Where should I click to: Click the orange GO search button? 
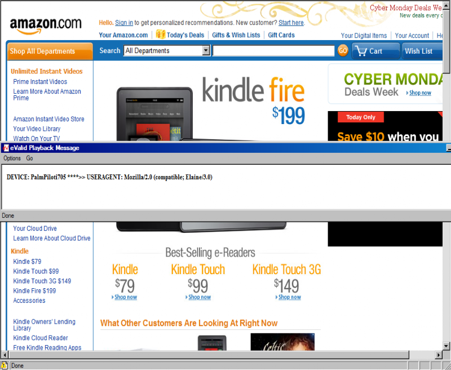(x=343, y=51)
